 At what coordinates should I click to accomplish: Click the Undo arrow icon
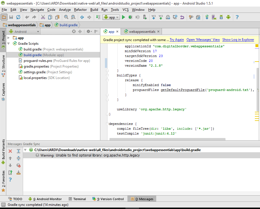(x=27, y=17)
